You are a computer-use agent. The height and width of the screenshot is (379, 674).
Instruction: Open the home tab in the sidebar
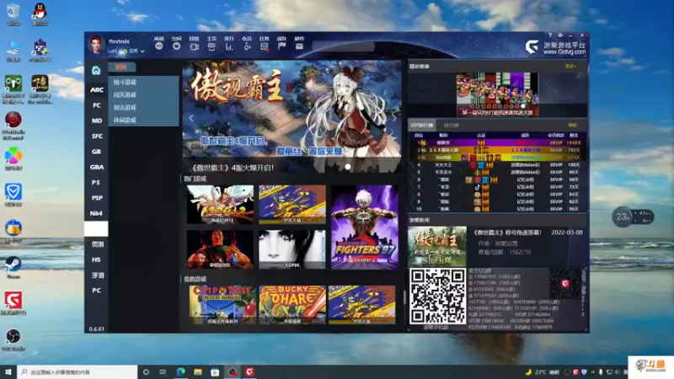[96, 70]
